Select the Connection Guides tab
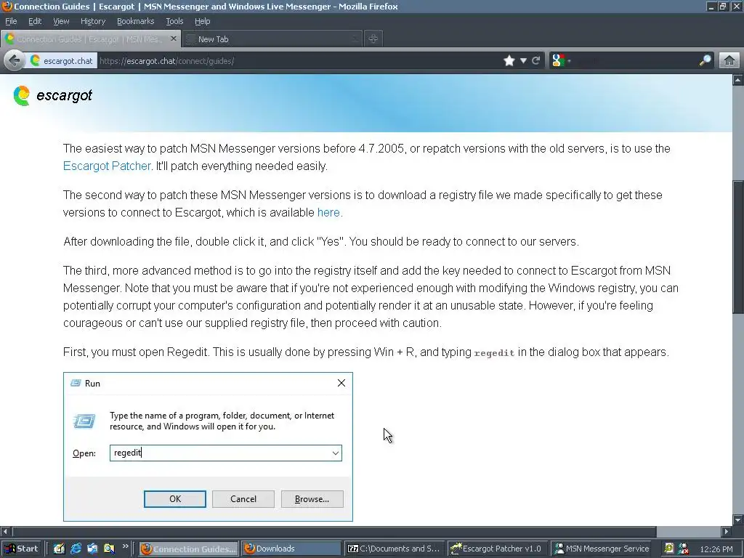Image resolution: width=744 pixels, height=558 pixels. pyautogui.click(x=90, y=39)
